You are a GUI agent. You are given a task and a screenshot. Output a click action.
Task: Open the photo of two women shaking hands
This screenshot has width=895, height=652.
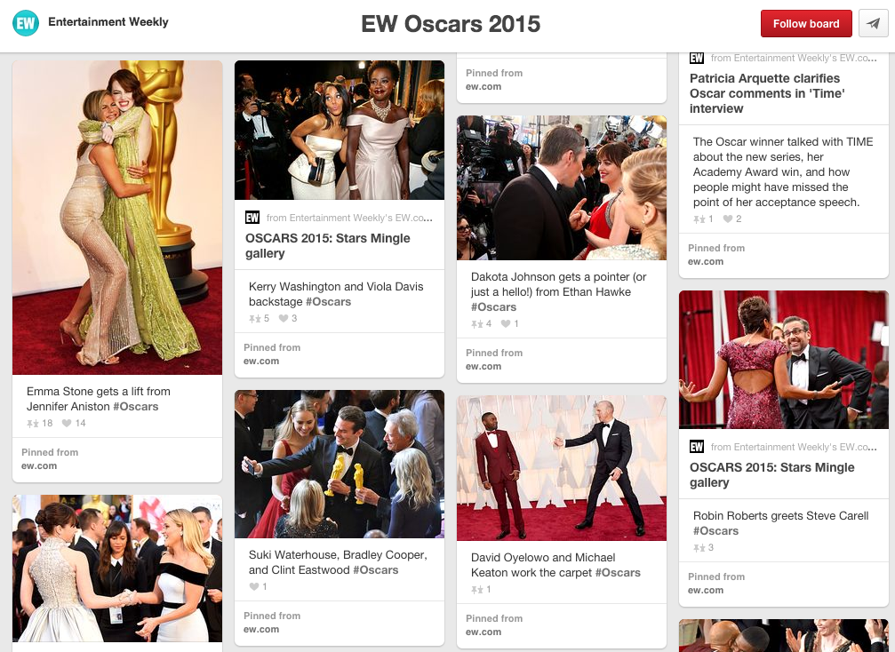pos(117,569)
